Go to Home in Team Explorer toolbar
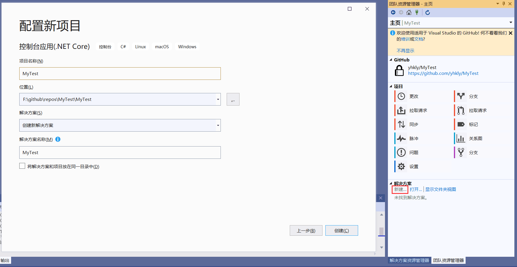Viewport: 517px width, 267px height. [409, 12]
